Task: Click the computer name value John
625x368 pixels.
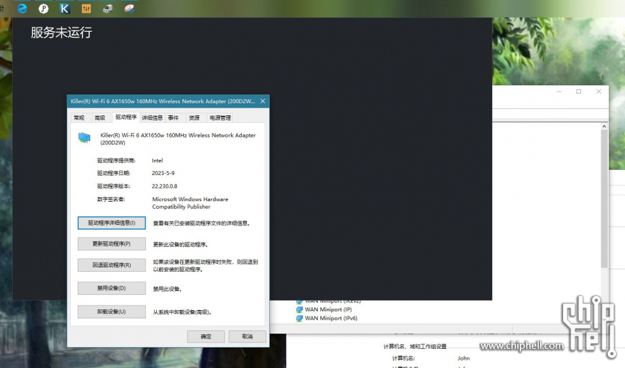Action: click(464, 358)
